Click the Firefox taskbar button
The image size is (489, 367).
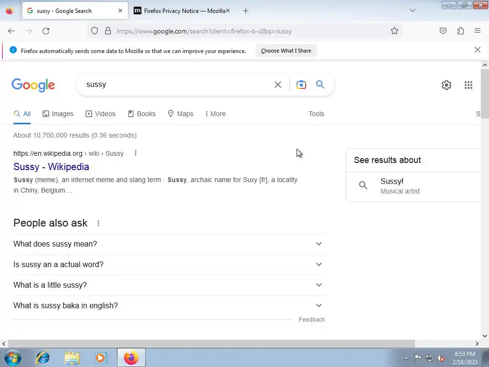click(131, 357)
